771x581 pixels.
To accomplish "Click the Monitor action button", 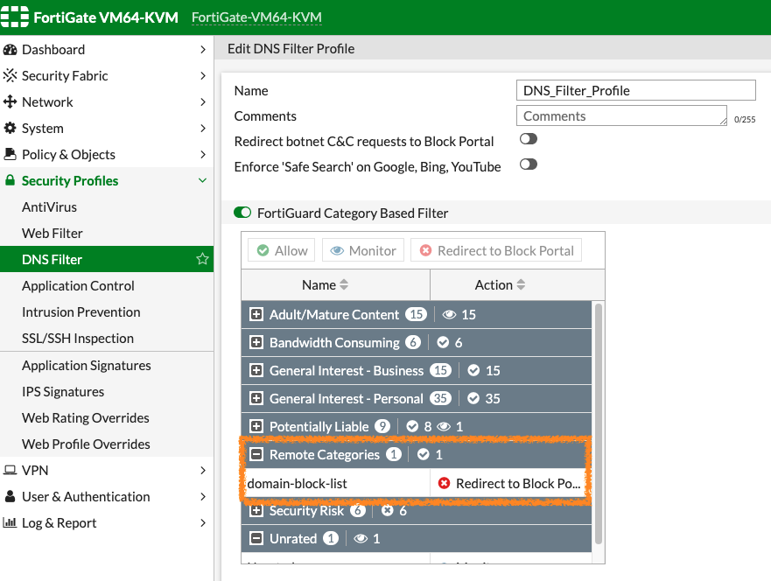I will click(x=363, y=250).
